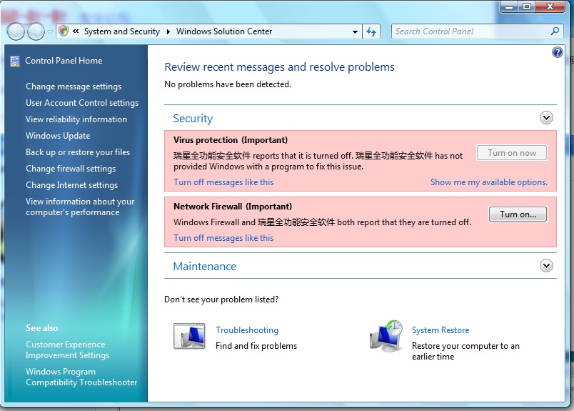
Task: Open the System and Security breadcrumb
Action: (x=122, y=31)
